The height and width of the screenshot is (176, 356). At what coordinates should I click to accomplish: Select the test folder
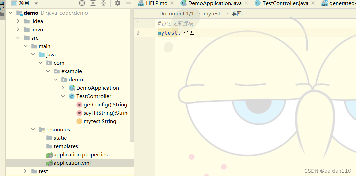[43, 171]
